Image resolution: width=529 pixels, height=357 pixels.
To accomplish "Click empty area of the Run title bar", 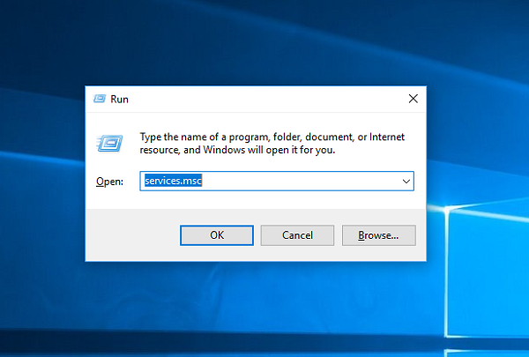I will pyautogui.click(x=264, y=100).
